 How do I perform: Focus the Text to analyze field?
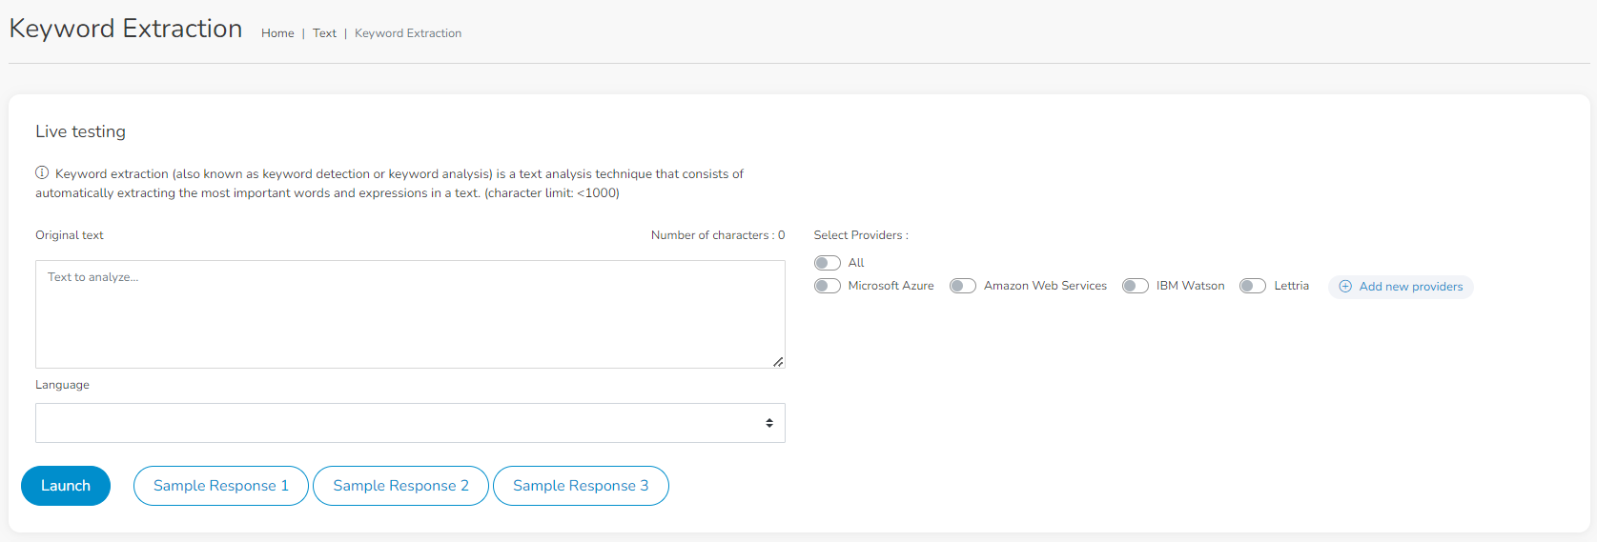[x=410, y=314]
